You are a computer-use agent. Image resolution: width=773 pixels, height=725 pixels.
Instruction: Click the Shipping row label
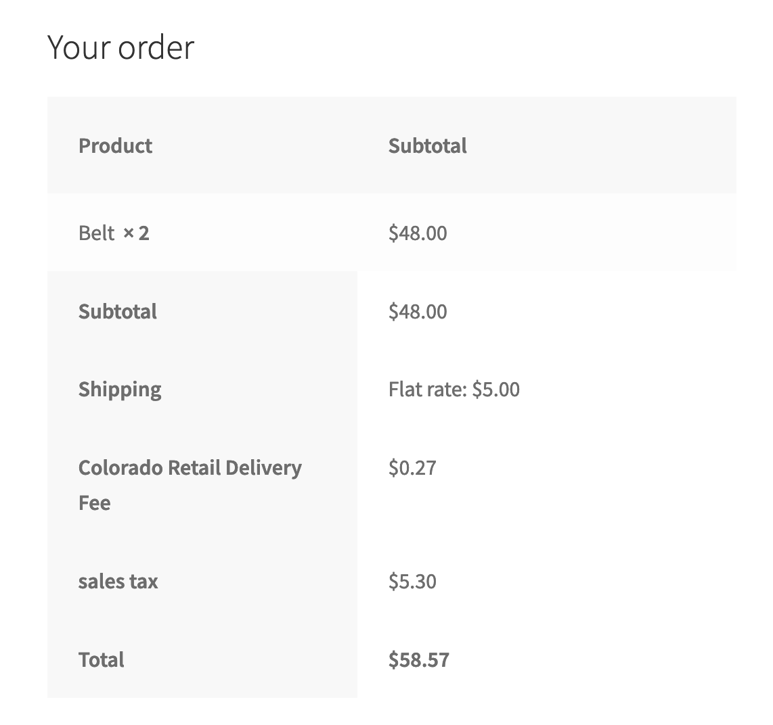tap(120, 390)
